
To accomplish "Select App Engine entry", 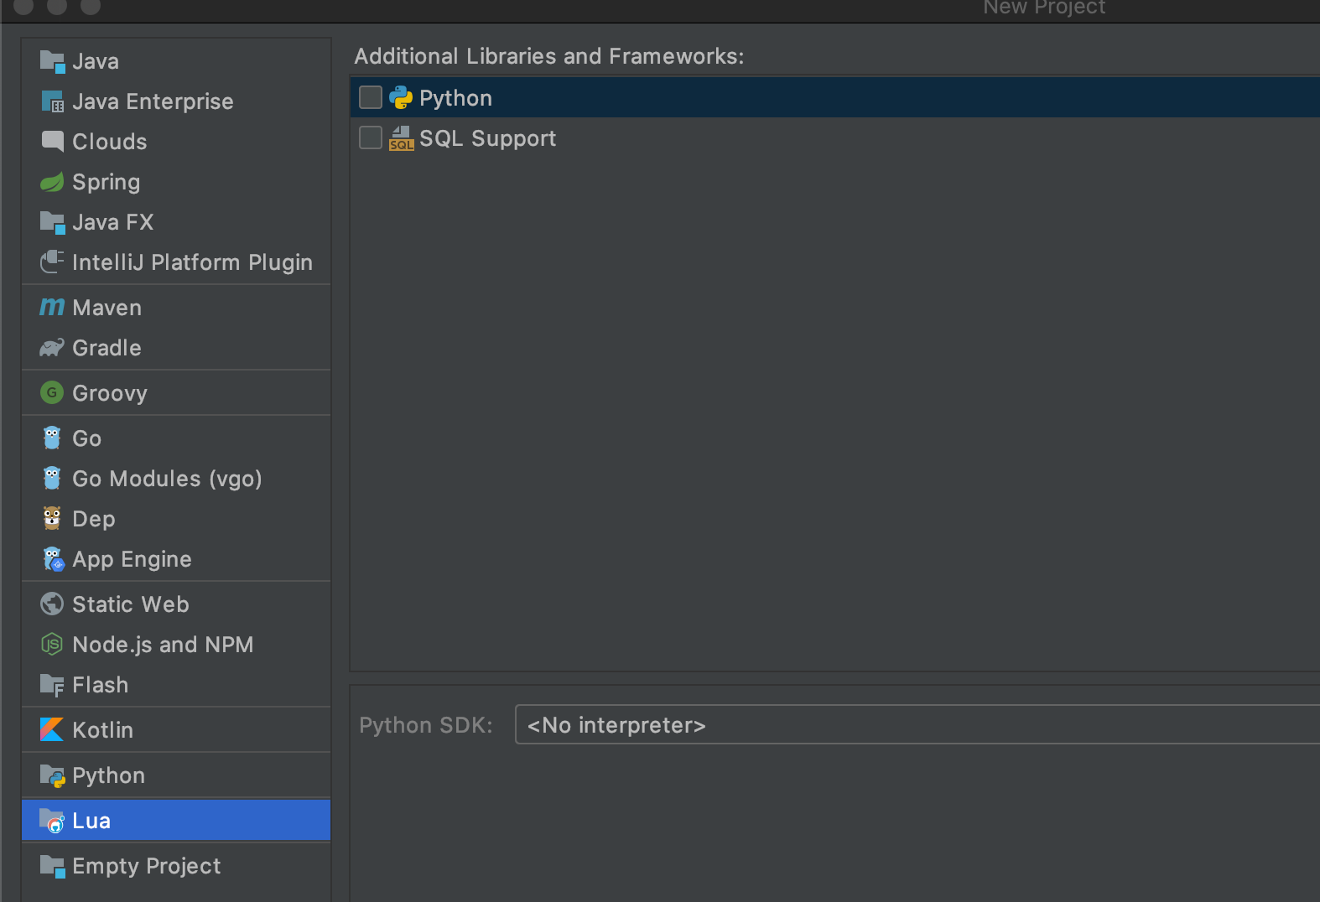I will coord(176,559).
